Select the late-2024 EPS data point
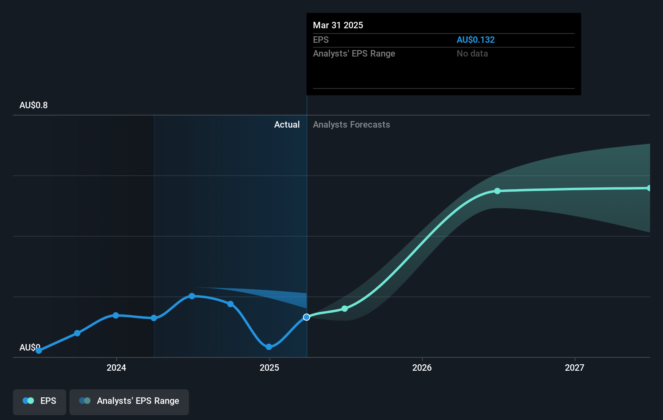Screen dimensions: 663x420 click(230, 304)
